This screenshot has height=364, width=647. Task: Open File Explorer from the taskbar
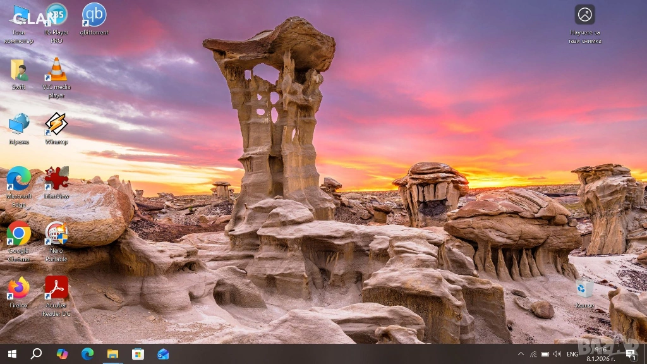(x=112, y=354)
